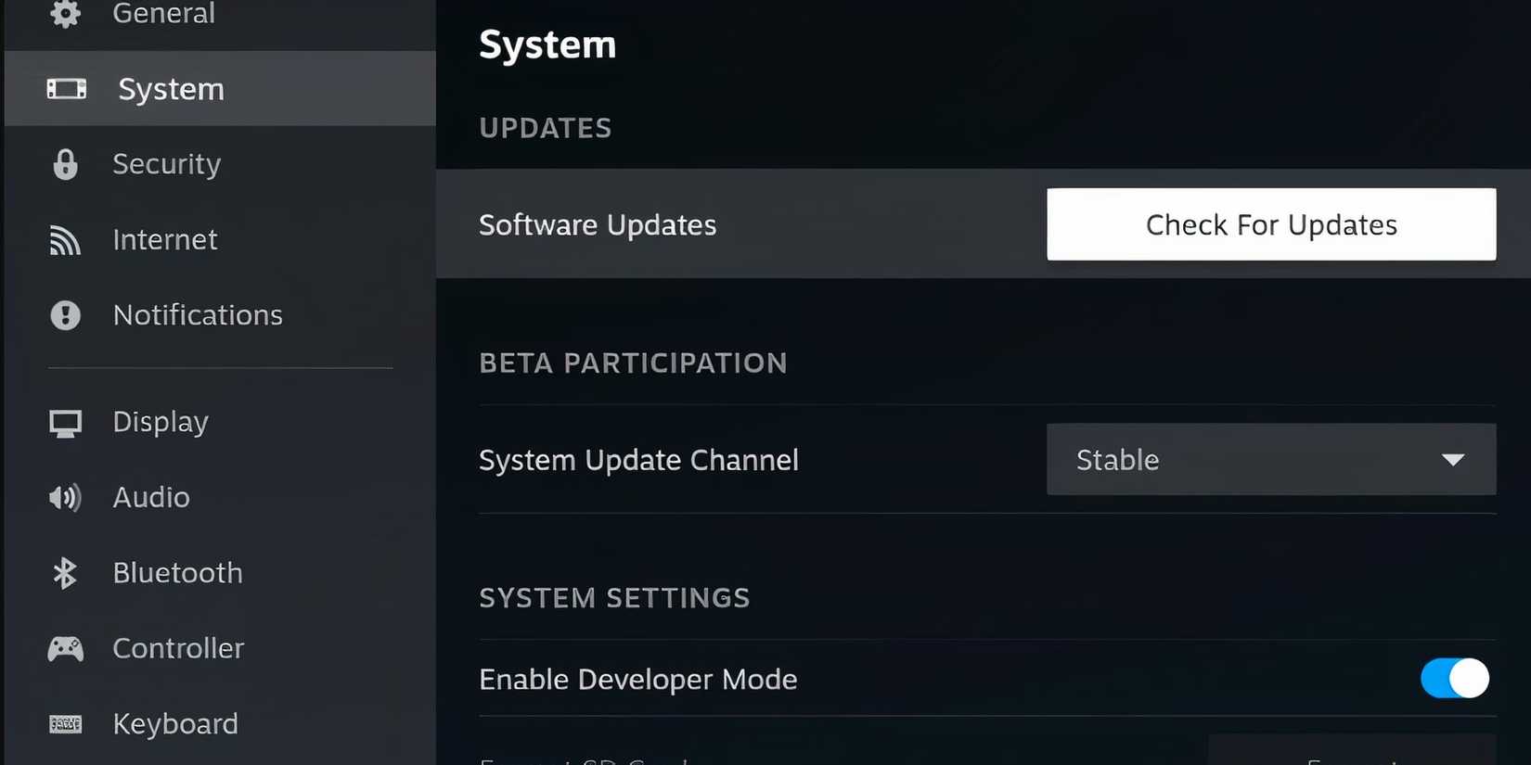Check For Updates button
1531x765 pixels.
click(1271, 224)
